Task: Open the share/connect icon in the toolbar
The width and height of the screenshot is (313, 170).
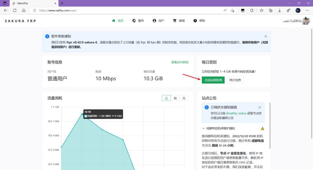Action: [289, 10]
